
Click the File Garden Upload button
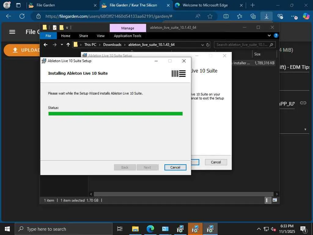[22, 50]
